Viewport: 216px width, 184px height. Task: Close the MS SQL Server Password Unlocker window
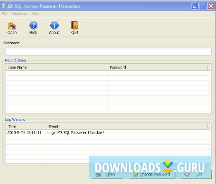click(x=211, y=6)
